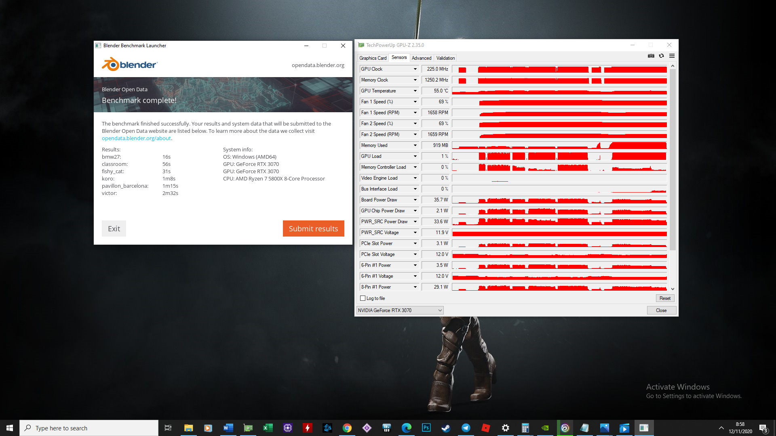The width and height of the screenshot is (776, 436).
Task: Open Photoshop from the taskbar
Action: point(426,428)
